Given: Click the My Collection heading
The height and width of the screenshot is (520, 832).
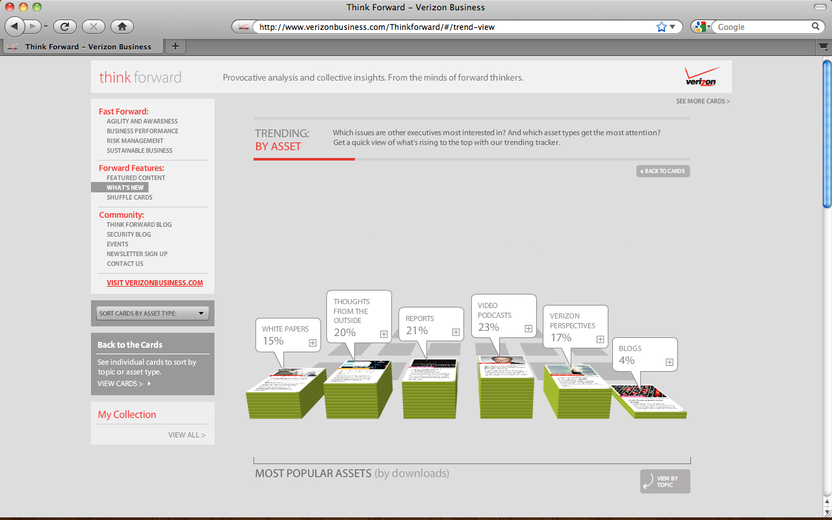Looking at the screenshot, I should click(x=127, y=415).
